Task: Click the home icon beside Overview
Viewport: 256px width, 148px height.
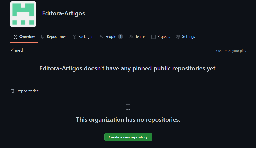Action: pos(15,37)
